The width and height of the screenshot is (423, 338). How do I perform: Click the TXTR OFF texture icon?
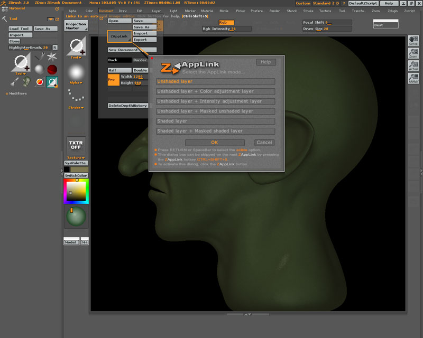coord(76,146)
